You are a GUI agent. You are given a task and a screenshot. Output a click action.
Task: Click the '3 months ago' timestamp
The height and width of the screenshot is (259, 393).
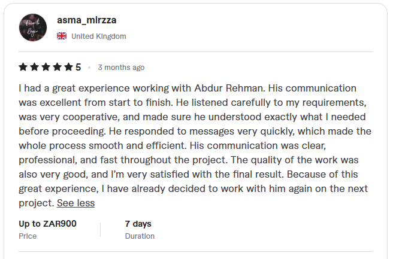click(121, 68)
